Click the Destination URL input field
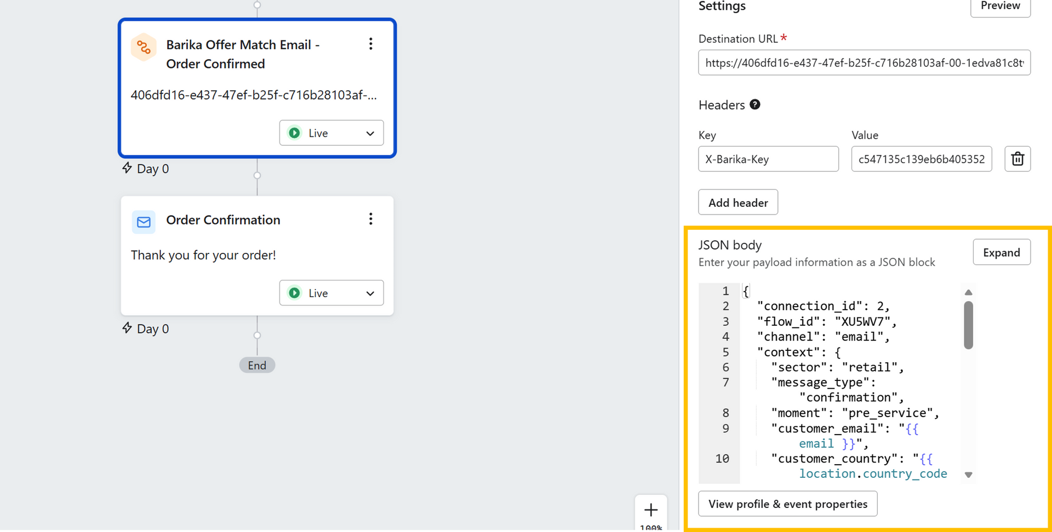1052x532 pixels. click(x=864, y=63)
